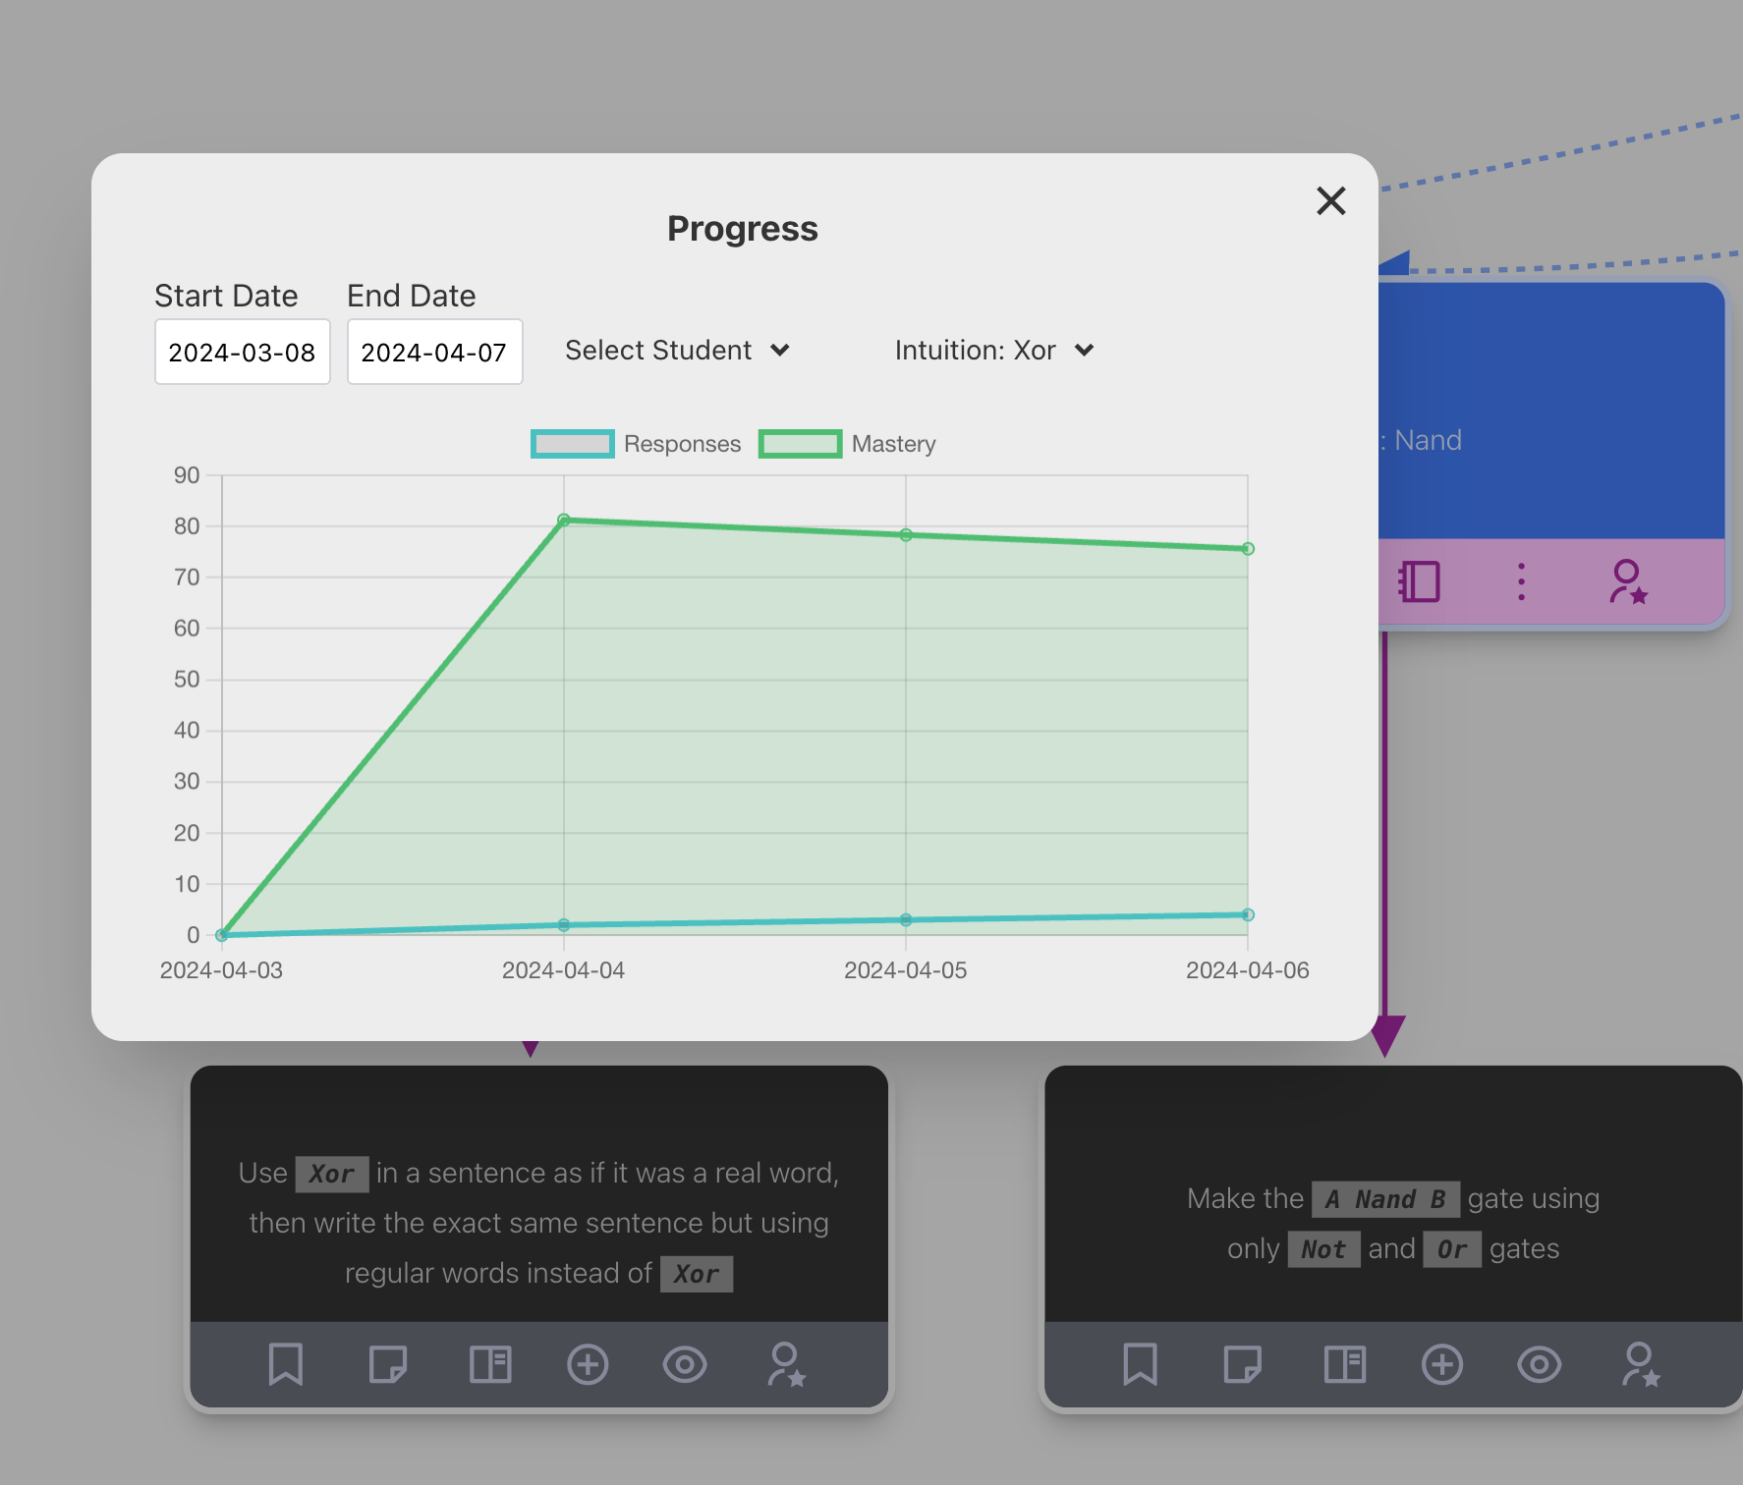The height and width of the screenshot is (1485, 1743).
Task: Toggle eye visibility on Xor sentence card
Action: coord(685,1364)
